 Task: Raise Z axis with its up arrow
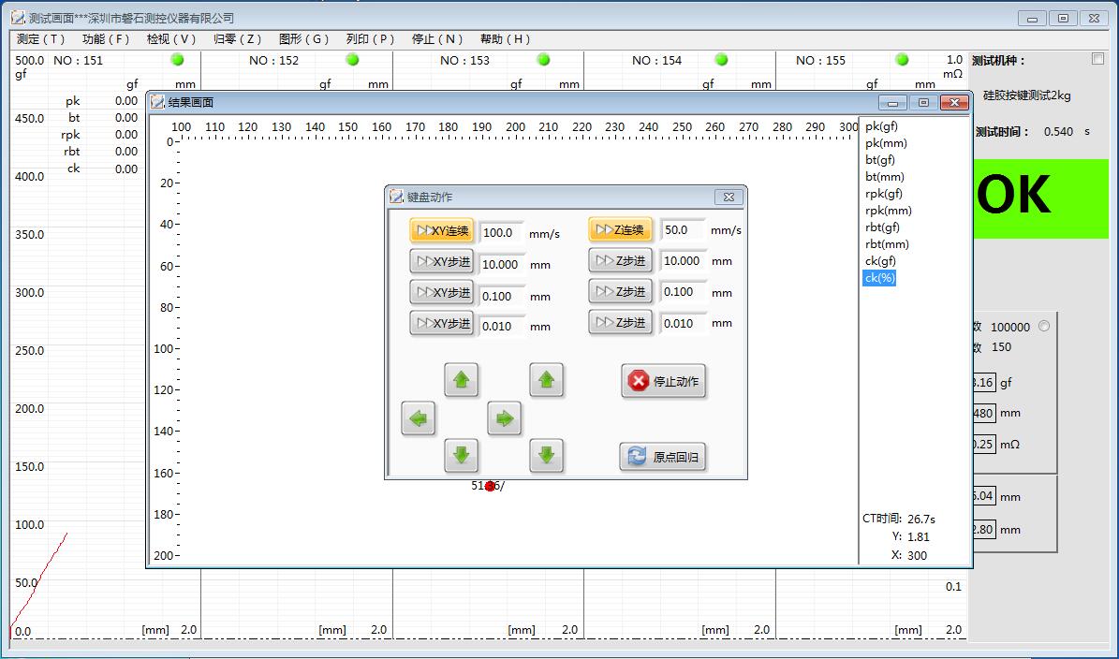(547, 380)
